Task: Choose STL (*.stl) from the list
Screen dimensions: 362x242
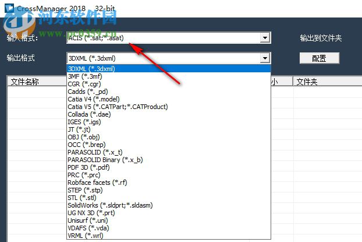Action: (169, 198)
